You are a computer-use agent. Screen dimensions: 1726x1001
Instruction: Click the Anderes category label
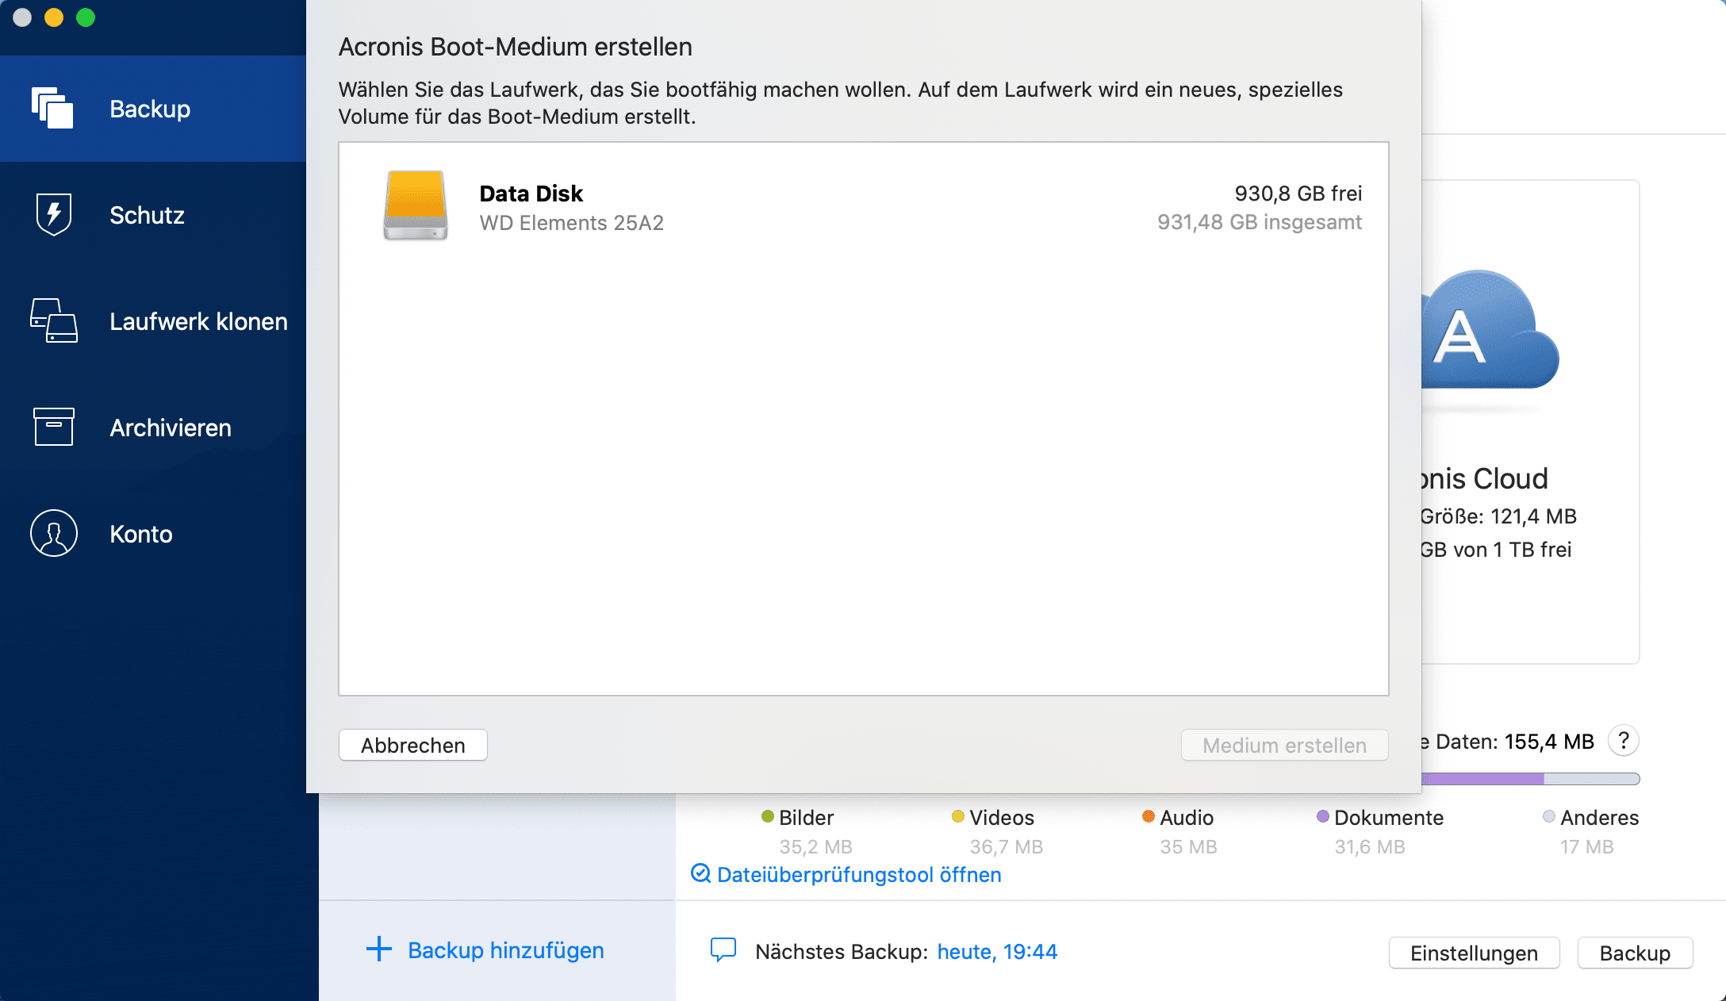pyautogui.click(x=1599, y=818)
